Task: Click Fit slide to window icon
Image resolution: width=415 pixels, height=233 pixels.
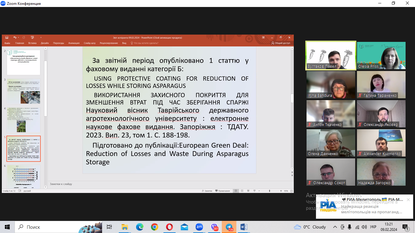Action: [292, 191]
